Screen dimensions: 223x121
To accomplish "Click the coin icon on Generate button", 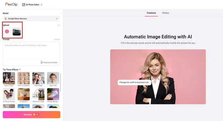I will (34, 114).
